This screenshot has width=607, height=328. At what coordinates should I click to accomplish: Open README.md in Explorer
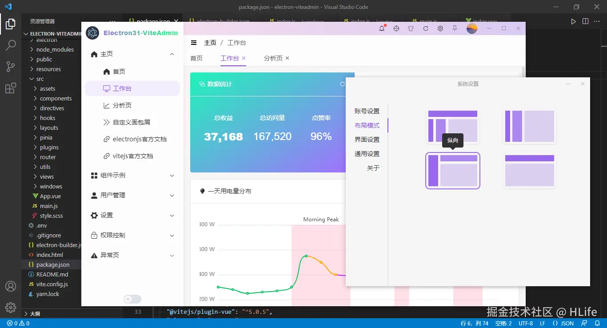click(x=52, y=274)
